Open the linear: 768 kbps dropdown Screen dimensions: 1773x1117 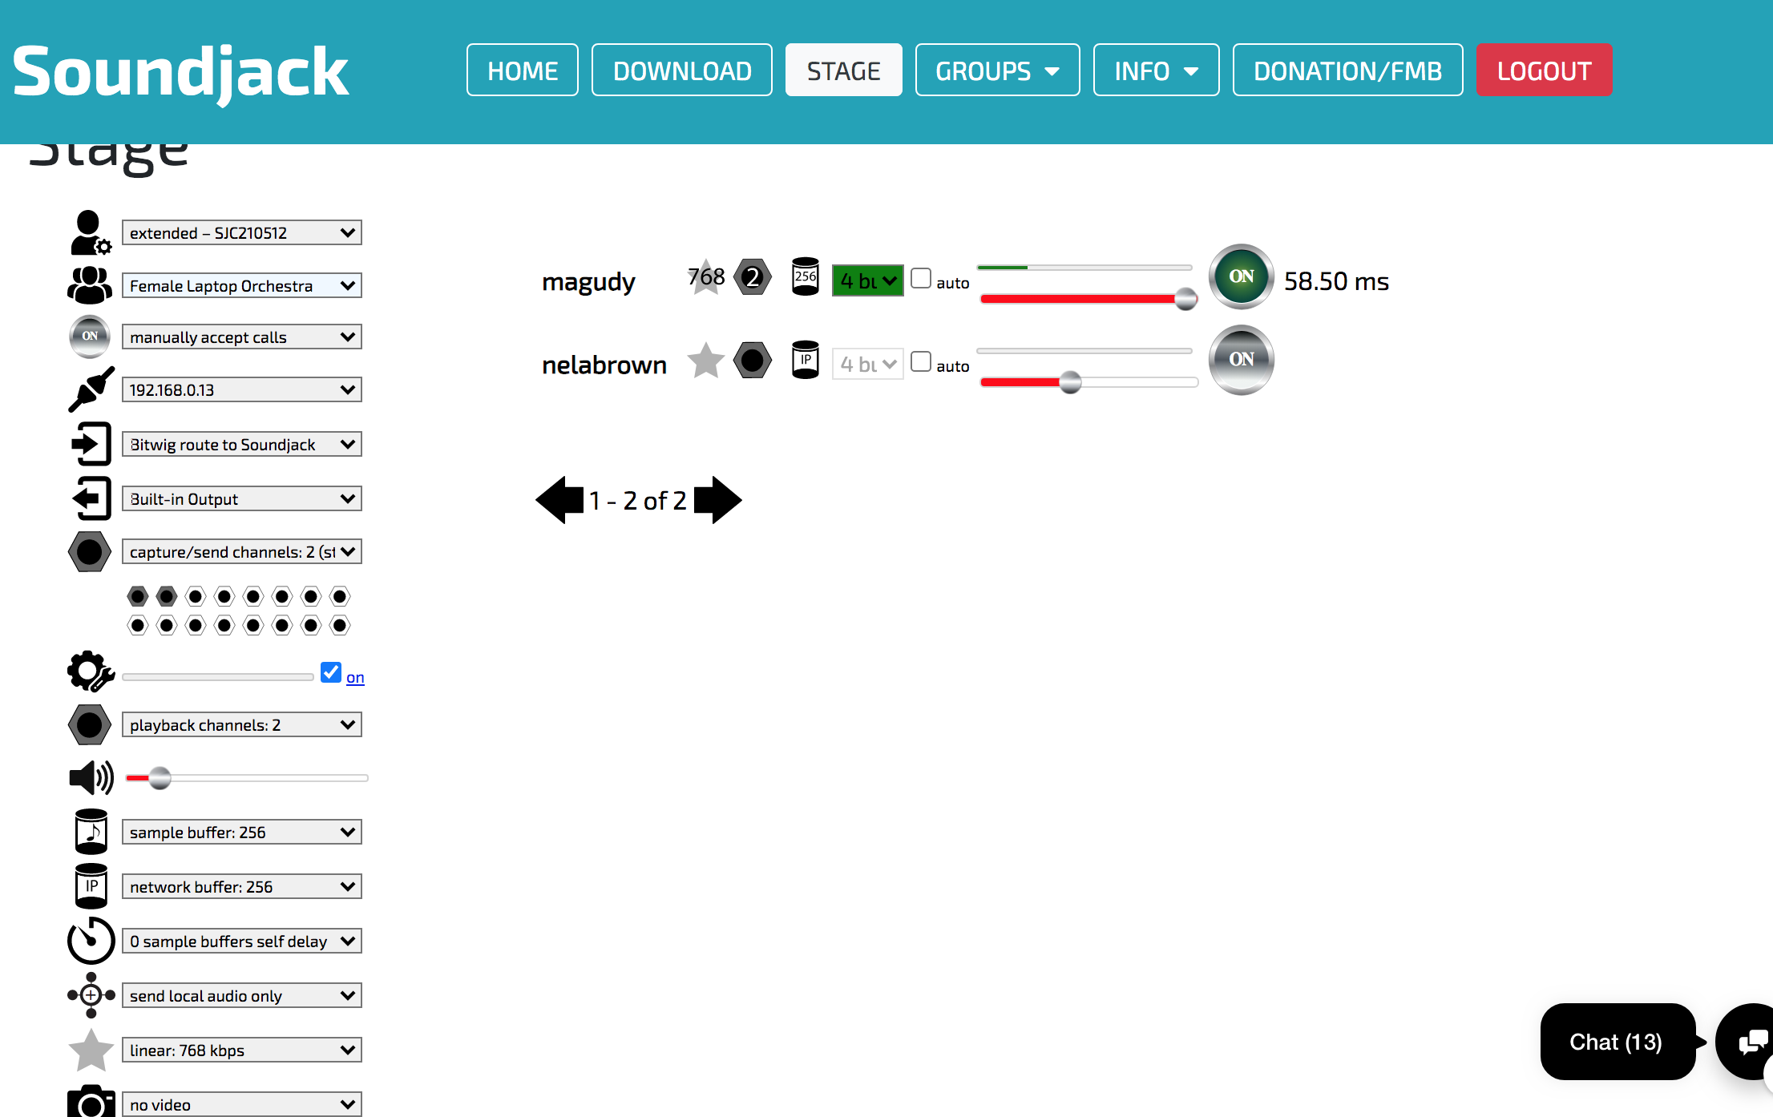[x=241, y=1050]
